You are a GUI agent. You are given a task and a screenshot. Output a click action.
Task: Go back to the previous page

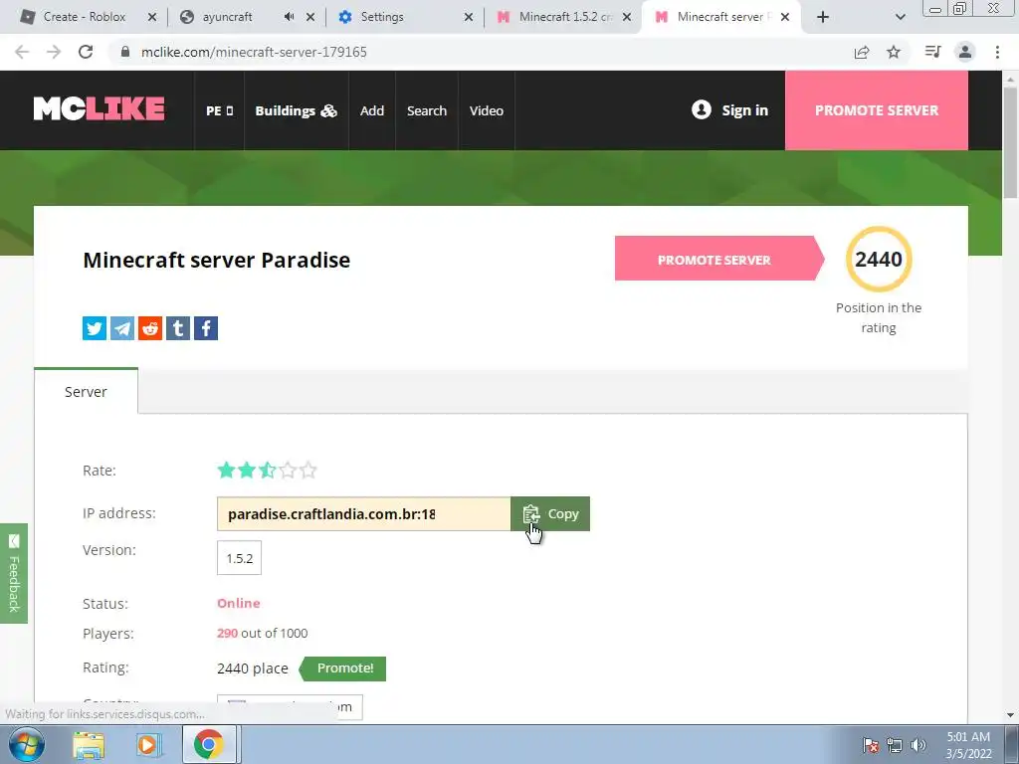pyautogui.click(x=22, y=52)
